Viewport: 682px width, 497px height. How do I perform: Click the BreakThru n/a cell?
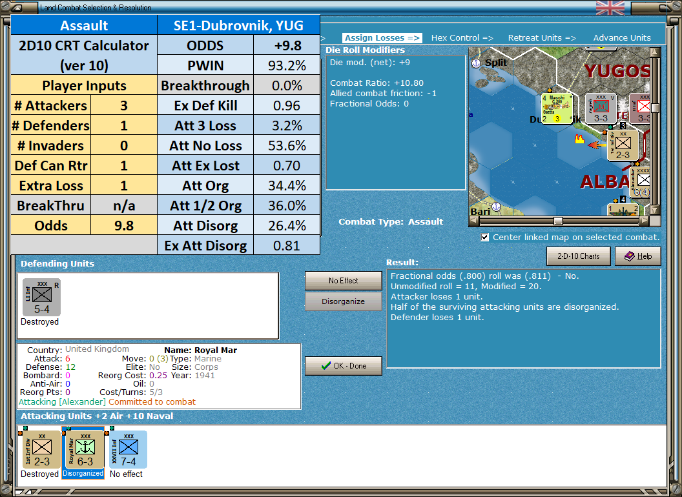[124, 205]
